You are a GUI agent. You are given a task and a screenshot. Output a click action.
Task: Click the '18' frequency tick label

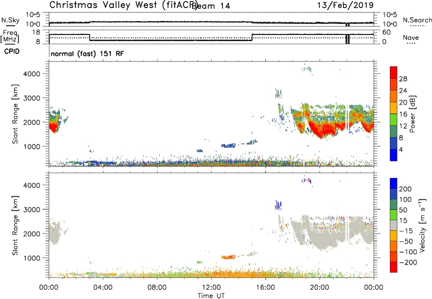click(x=36, y=32)
